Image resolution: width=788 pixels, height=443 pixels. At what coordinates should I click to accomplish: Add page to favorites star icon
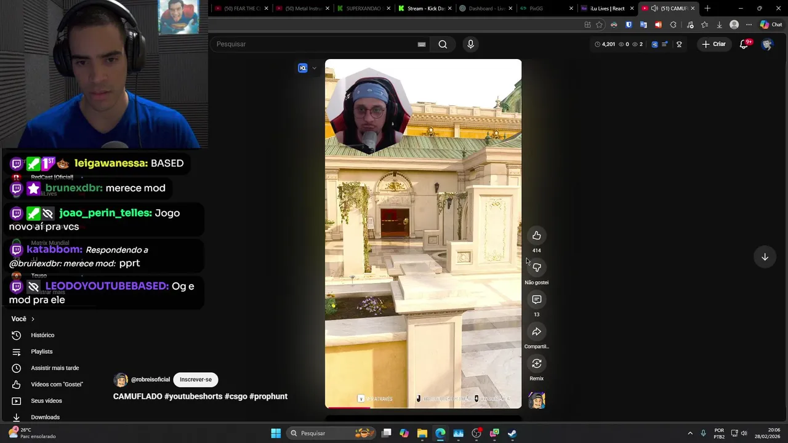tap(599, 25)
